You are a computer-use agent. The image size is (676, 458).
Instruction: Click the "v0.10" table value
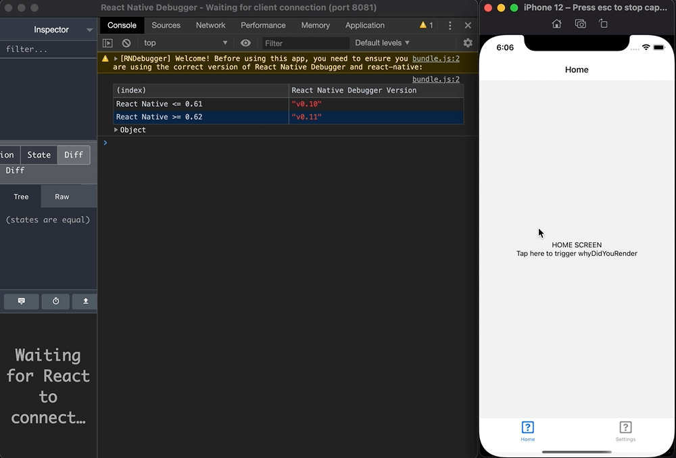[x=306, y=104]
